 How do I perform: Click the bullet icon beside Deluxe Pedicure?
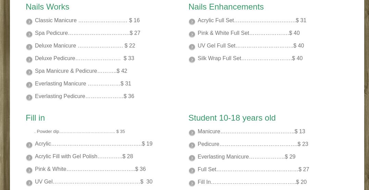point(29,59)
